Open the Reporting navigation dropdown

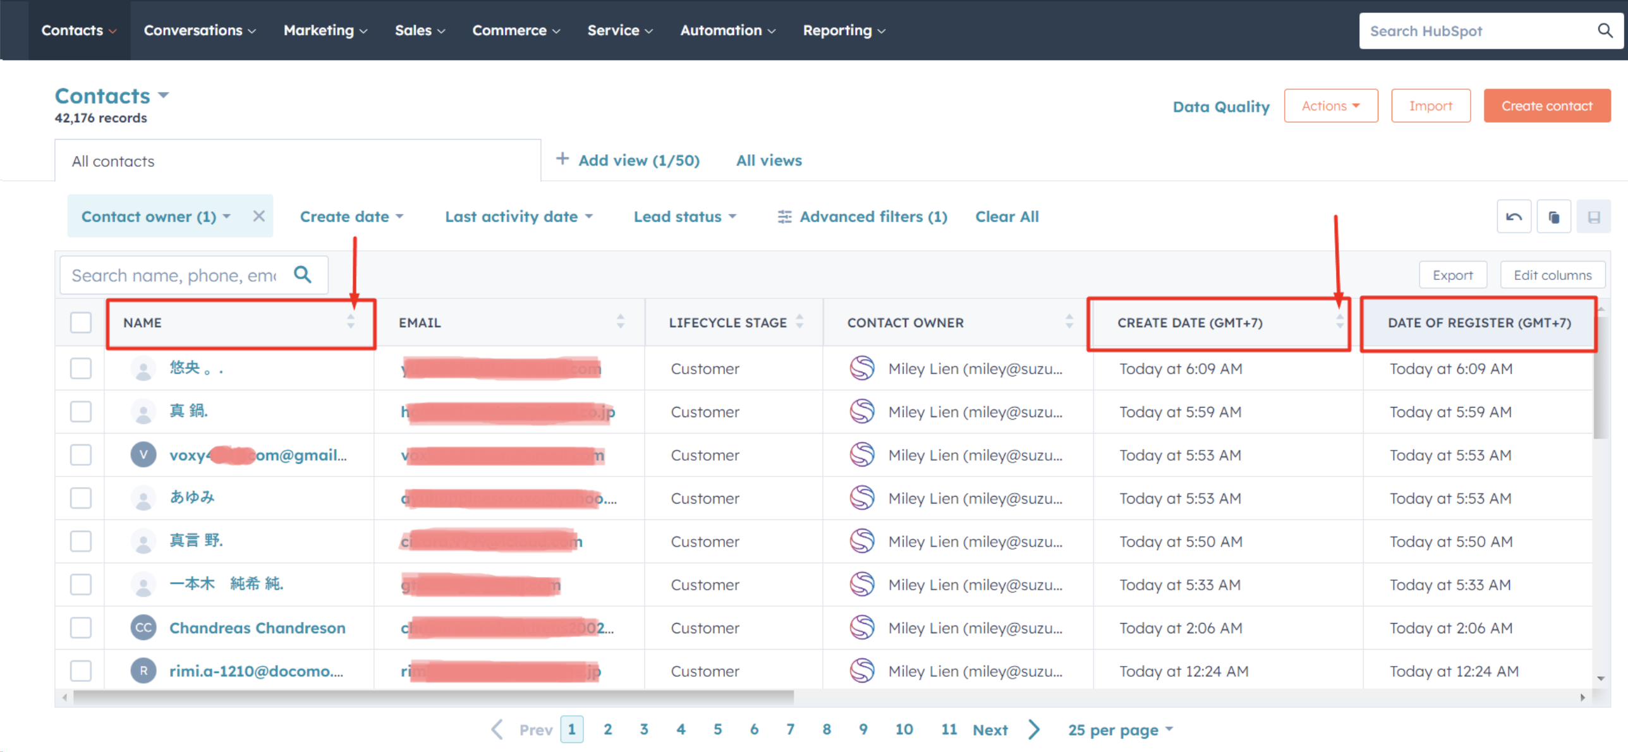pyautogui.click(x=844, y=30)
